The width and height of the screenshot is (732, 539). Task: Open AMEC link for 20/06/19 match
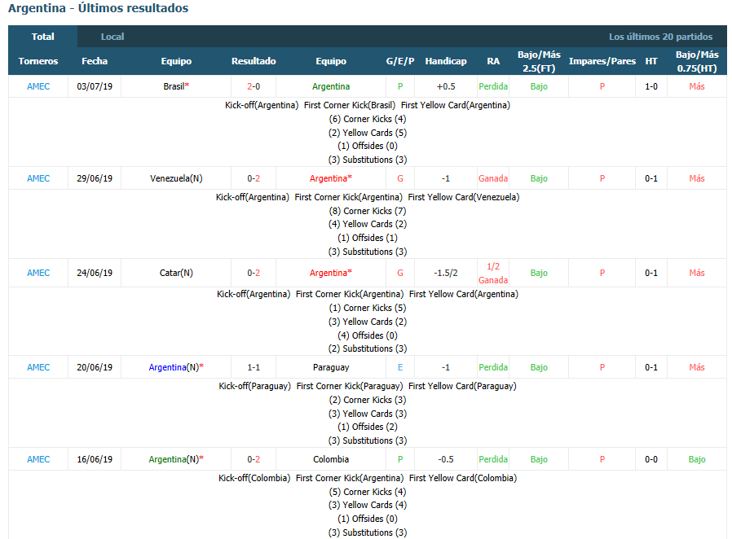(38, 367)
